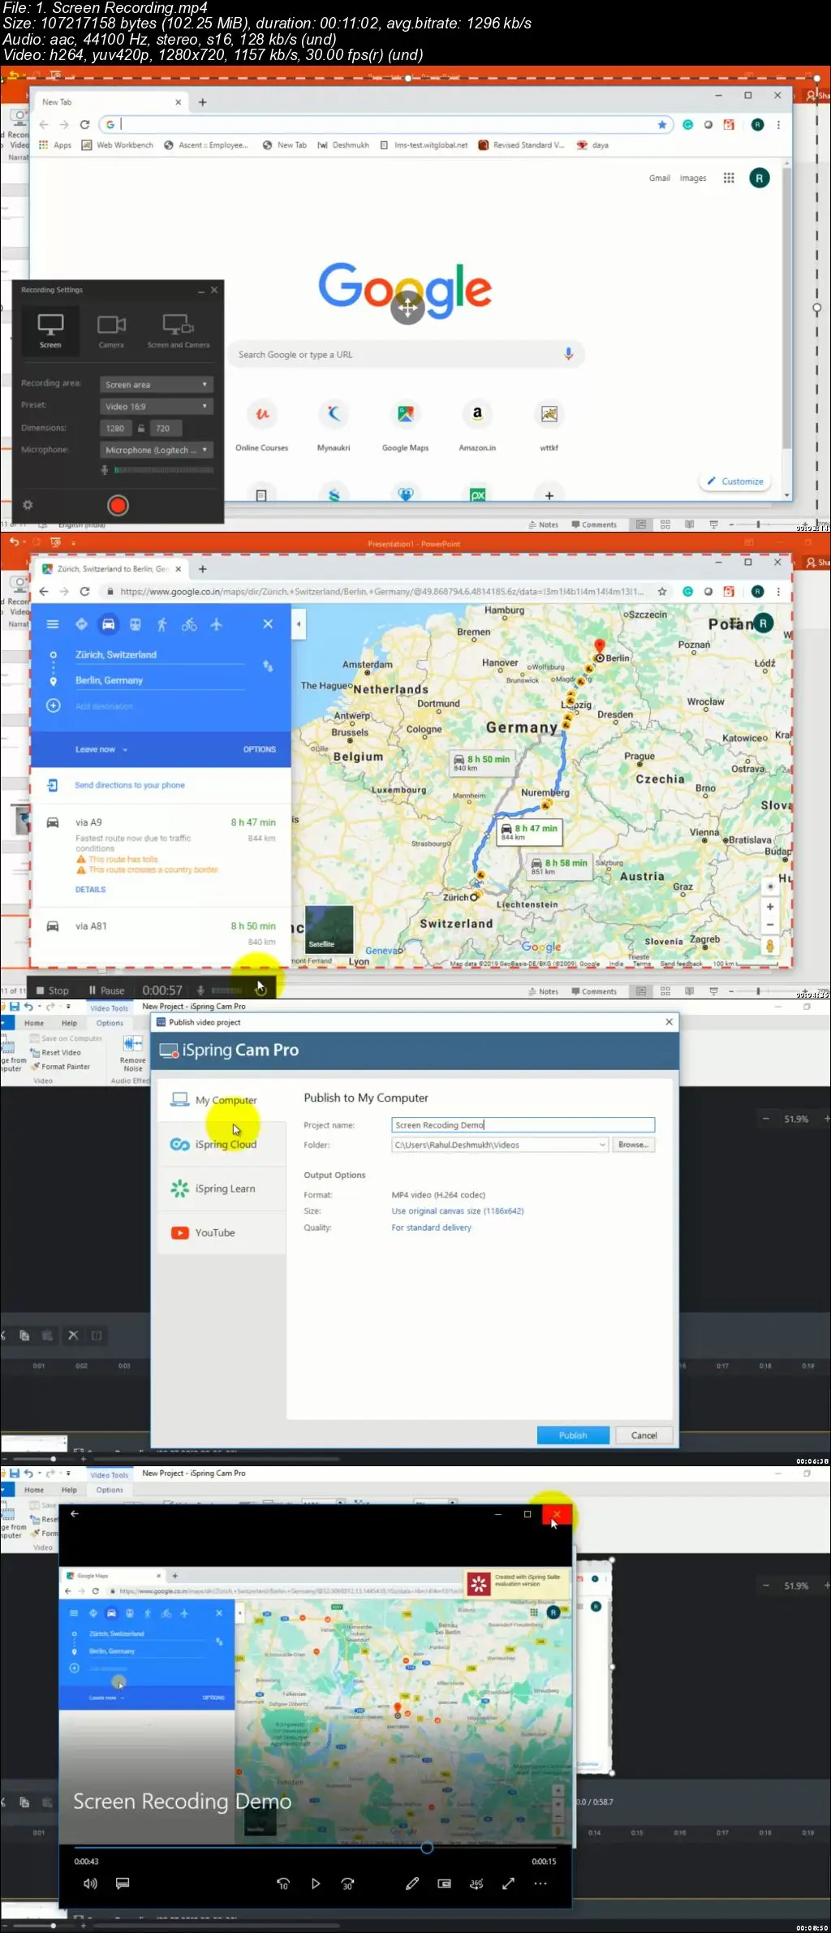Click Customize on New Tab page
831x1933 pixels.
pyautogui.click(x=735, y=481)
